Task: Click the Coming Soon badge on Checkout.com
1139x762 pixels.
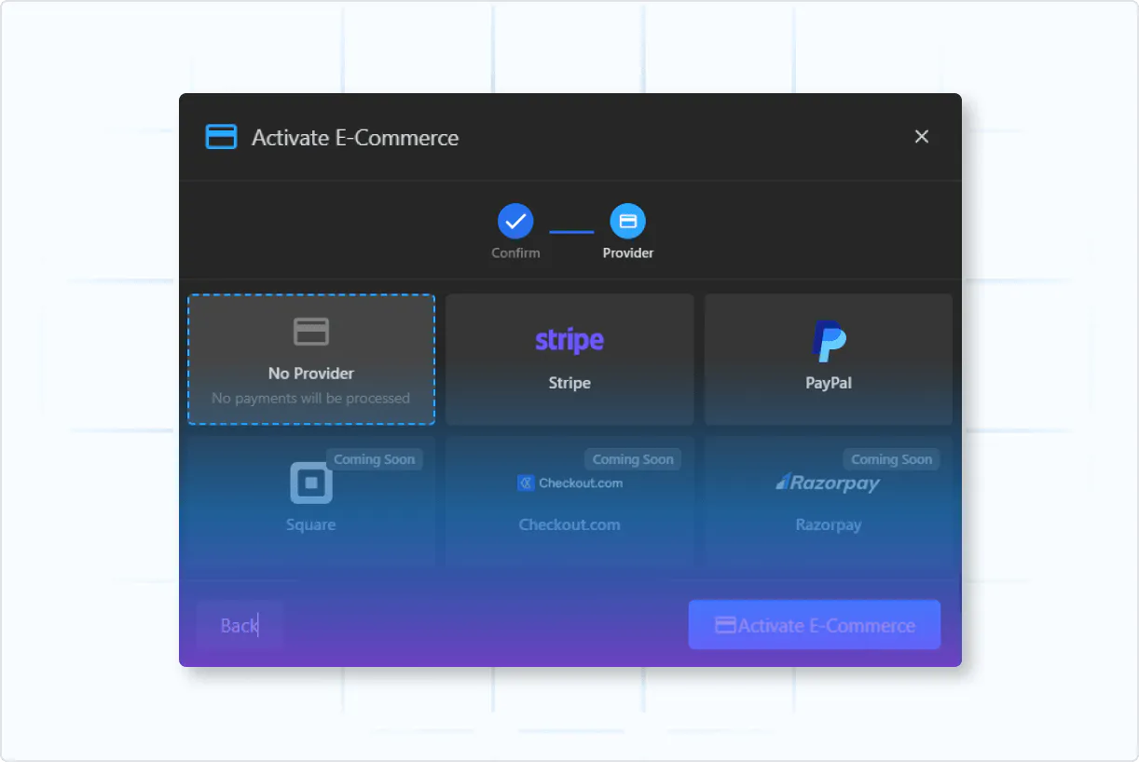Action: [x=633, y=459]
